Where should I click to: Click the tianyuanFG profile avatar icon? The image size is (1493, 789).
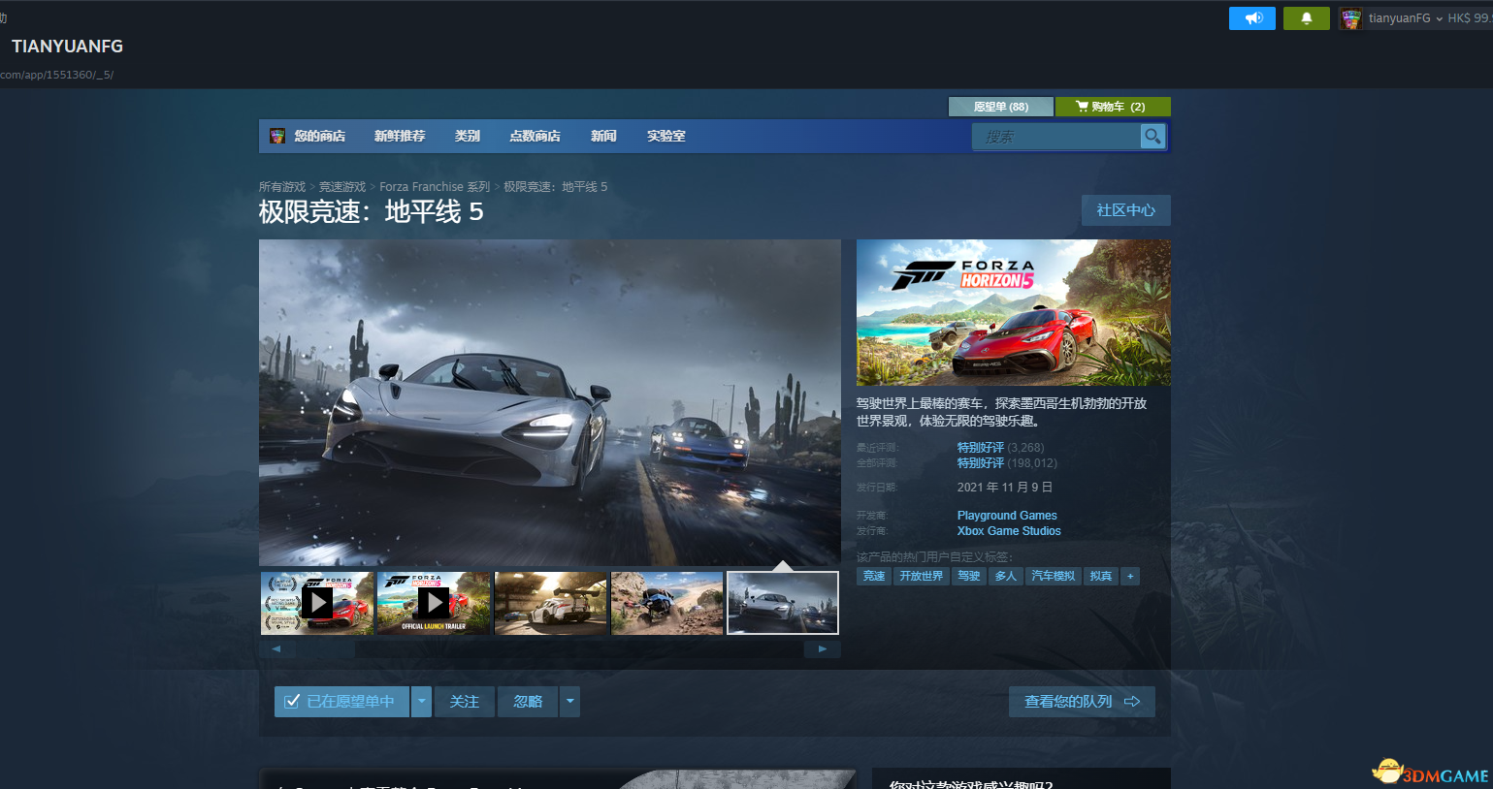[1350, 18]
